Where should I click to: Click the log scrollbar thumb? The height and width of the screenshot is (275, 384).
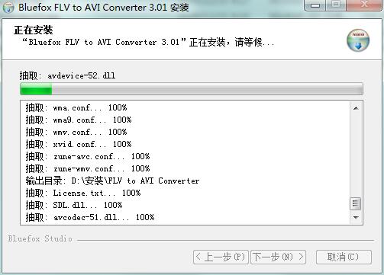click(356, 203)
